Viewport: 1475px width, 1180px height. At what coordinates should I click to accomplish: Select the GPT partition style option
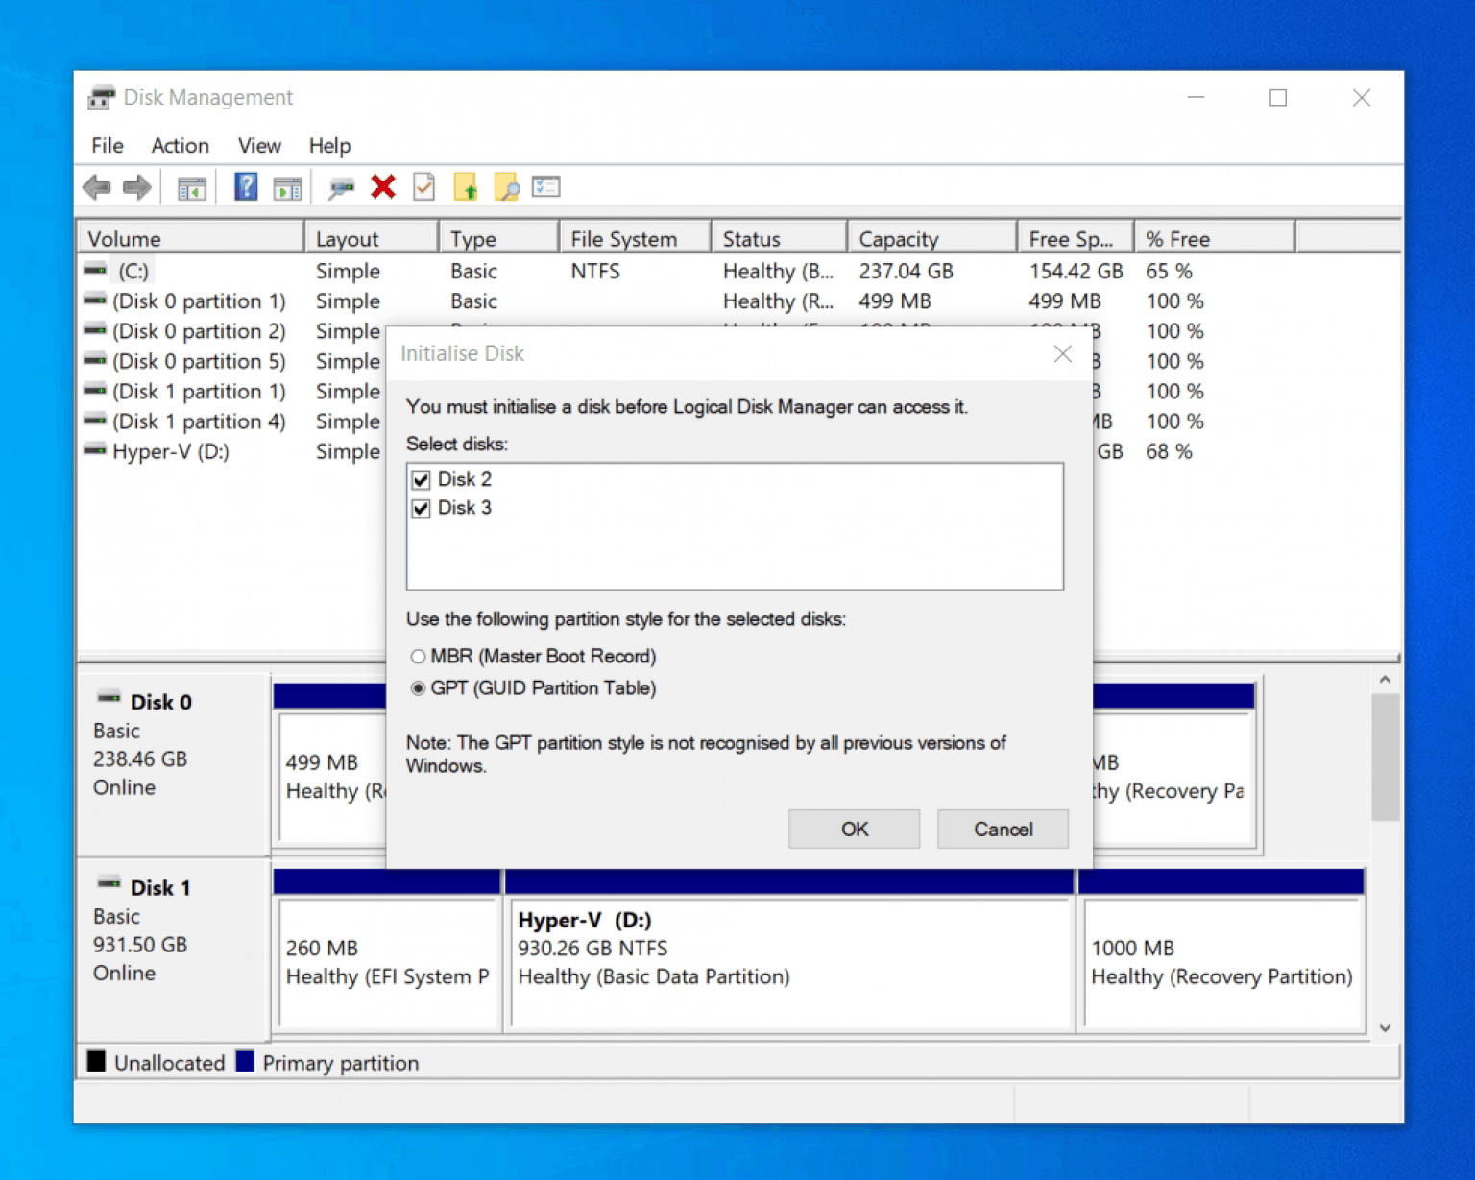(x=419, y=688)
